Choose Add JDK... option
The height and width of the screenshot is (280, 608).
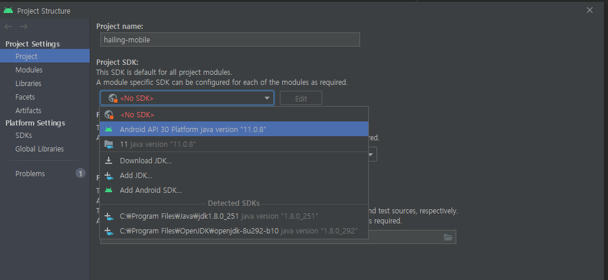[234, 176]
